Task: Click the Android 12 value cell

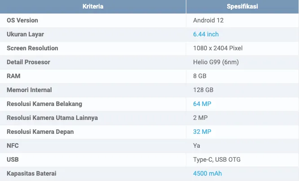Action: coord(208,20)
